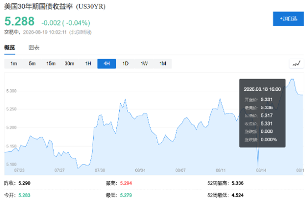
Task: Click the 07/23 date axis label
Action: pyautogui.click(x=19, y=171)
